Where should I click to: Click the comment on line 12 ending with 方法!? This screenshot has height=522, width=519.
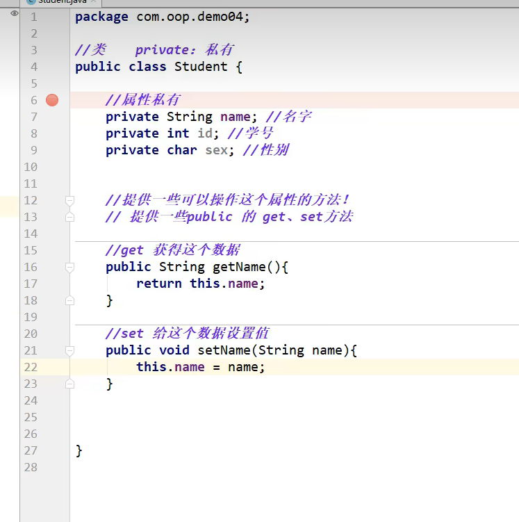pyautogui.click(x=228, y=199)
